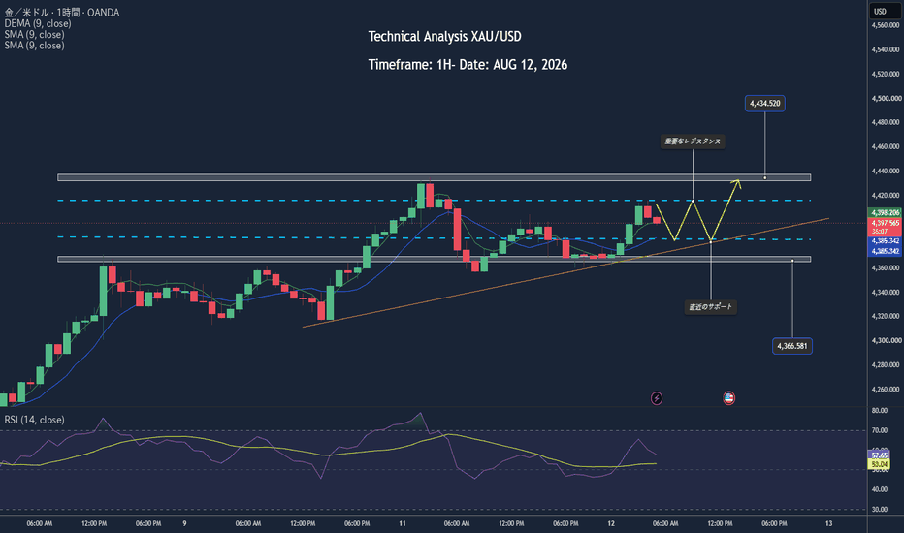904x533 pixels.
Task: Click date label 9 on time axis
Action: tap(184, 523)
